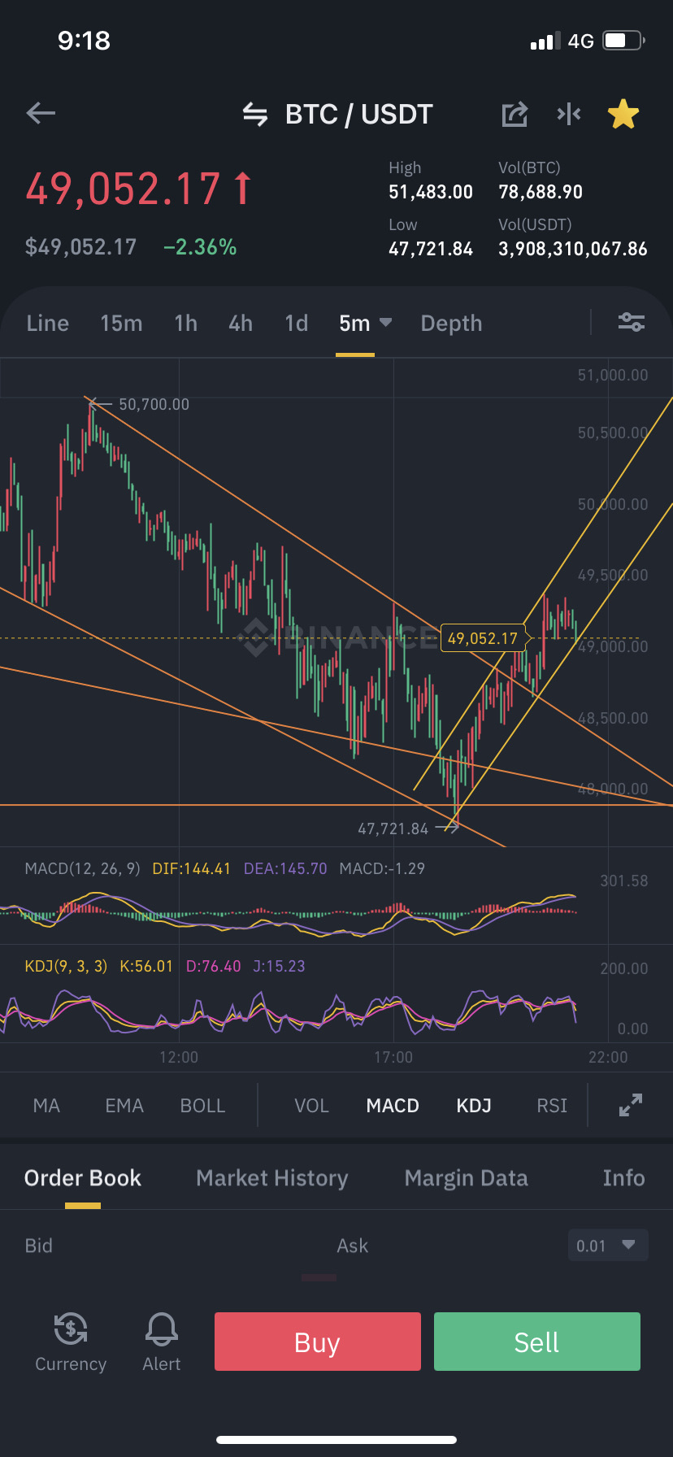
Task: Open the 5m interval dropdown
Action: coord(365,324)
